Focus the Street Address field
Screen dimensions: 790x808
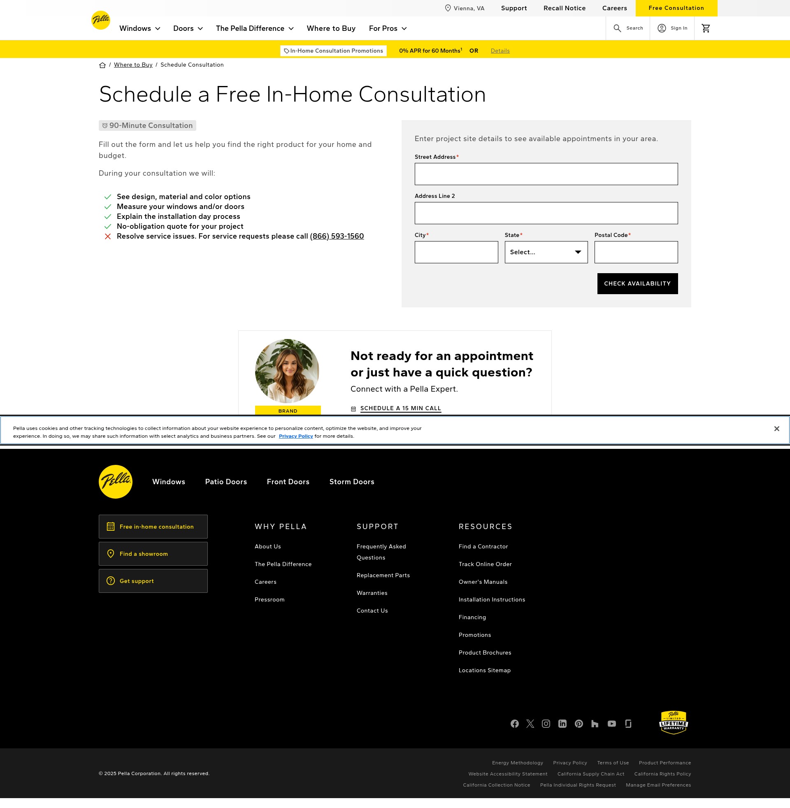tap(546, 174)
